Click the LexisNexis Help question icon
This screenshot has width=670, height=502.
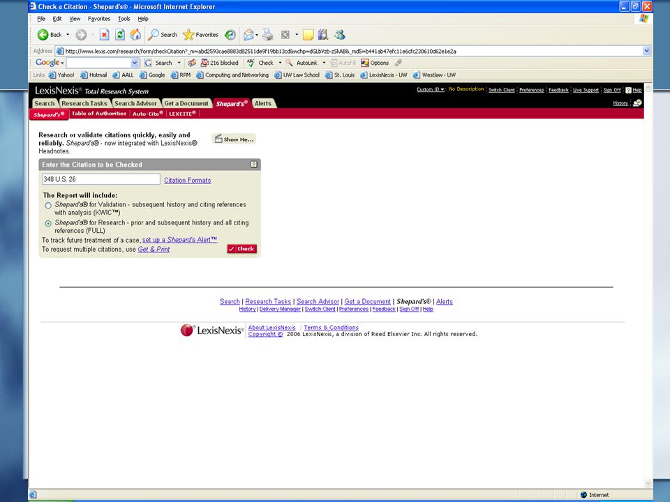(628, 90)
